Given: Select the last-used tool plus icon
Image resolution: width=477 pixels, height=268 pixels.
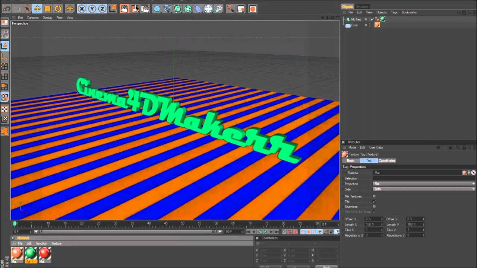Looking at the screenshot, I should point(70,9).
